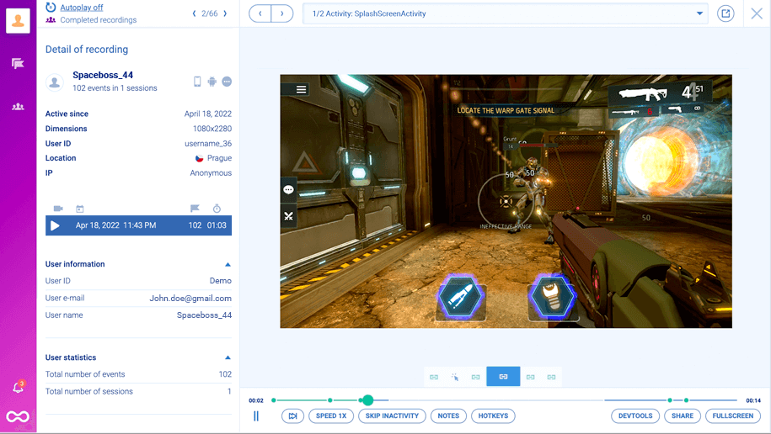Go to the next recording arrow after 2/66
The height and width of the screenshot is (434, 771).
(x=225, y=13)
